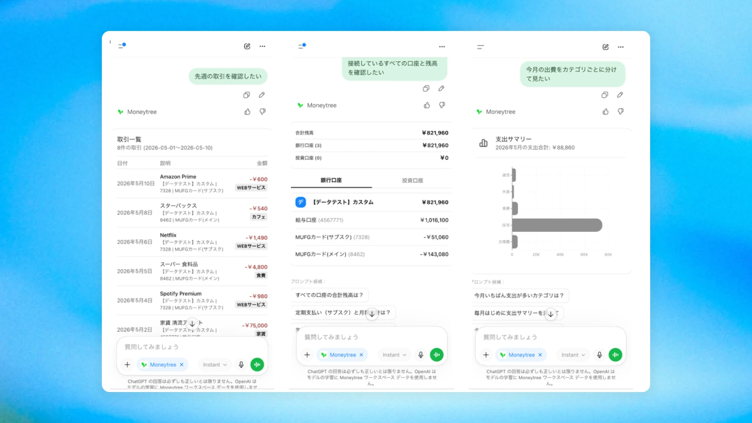This screenshot has width=752, height=423.
Task: Open sidebar menu in middle accounts panel
Action: pyautogui.click(x=302, y=46)
